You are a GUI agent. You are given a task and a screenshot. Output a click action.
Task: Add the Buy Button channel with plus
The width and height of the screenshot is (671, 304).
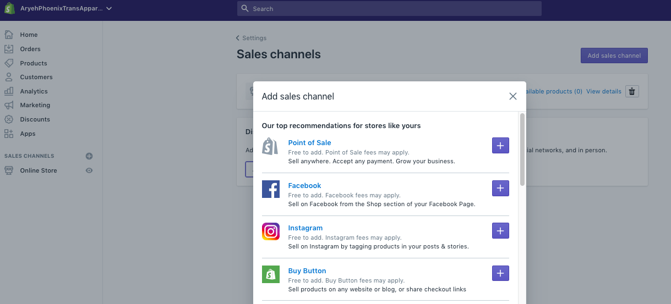pyautogui.click(x=500, y=273)
